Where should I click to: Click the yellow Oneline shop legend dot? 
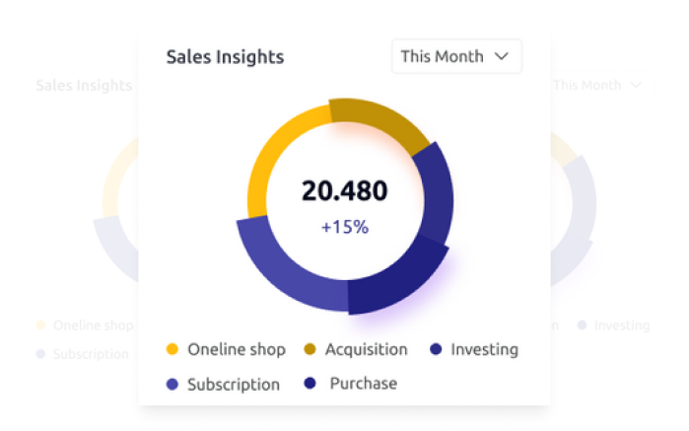(172, 349)
